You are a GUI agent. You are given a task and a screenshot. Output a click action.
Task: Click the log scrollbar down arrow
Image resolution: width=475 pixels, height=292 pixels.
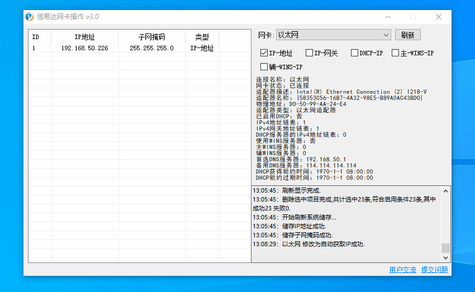pyautogui.click(x=445, y=258)
